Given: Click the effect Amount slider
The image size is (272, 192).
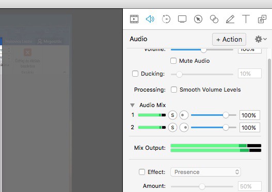Looking at the screenshot, I should click(202, 186).
